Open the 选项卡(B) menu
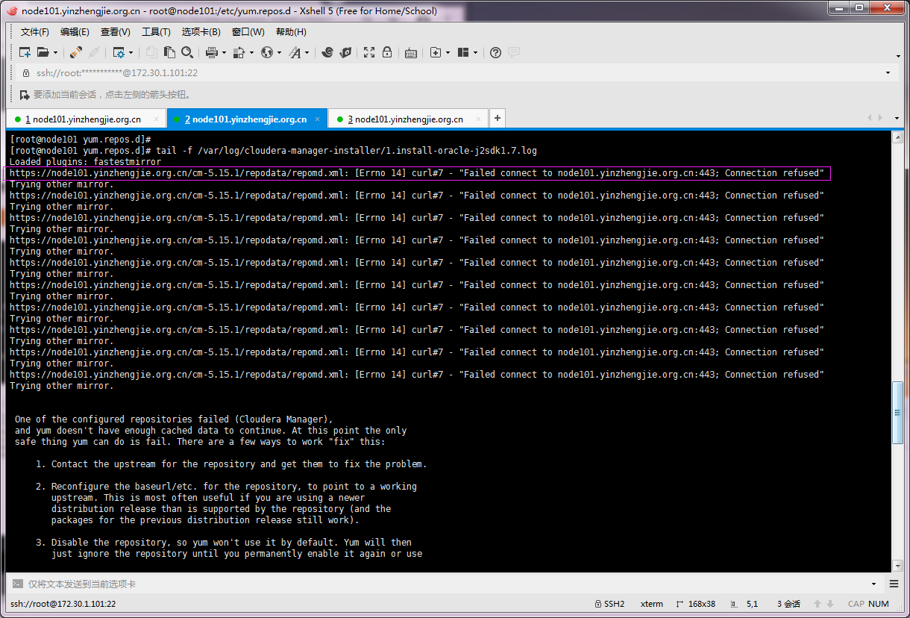The image size is (910, 618). [x=201, y=32]
